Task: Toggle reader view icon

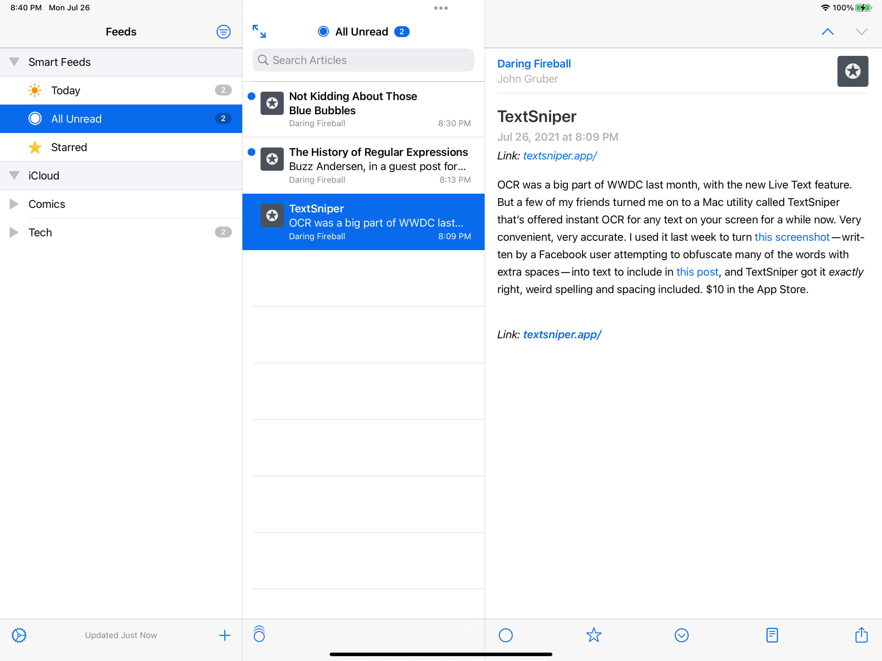Action: (772, 635)
